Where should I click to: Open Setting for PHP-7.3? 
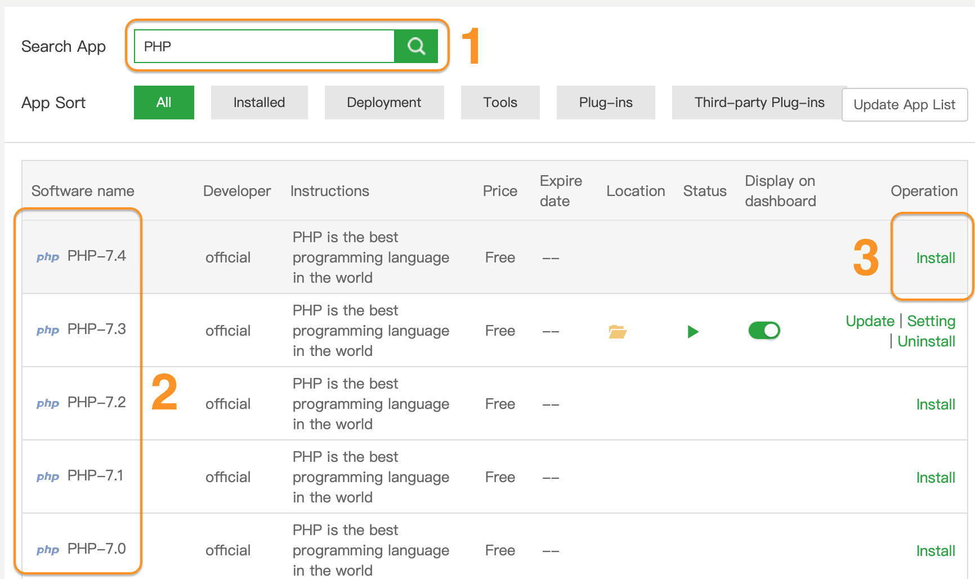931,320
